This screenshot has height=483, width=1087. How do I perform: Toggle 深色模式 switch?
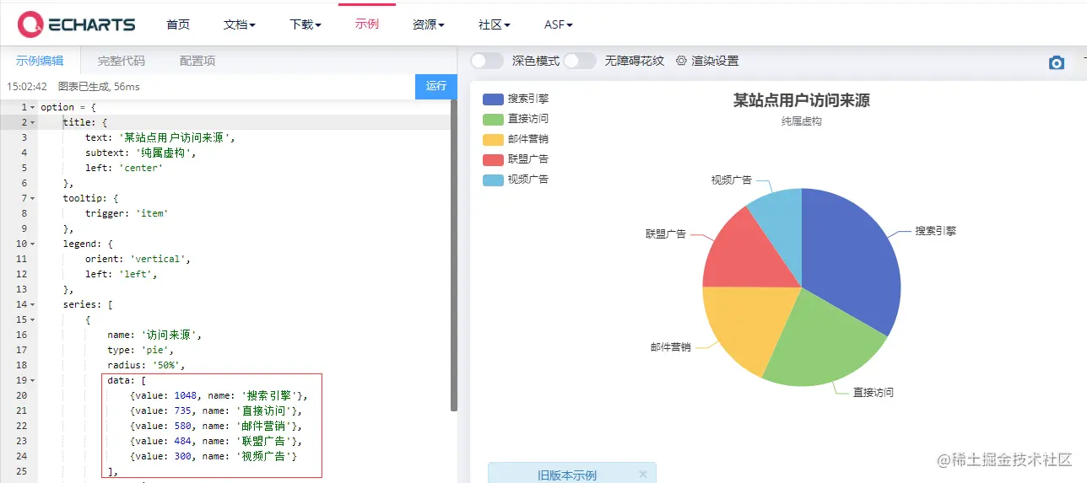tap(487, 61)
